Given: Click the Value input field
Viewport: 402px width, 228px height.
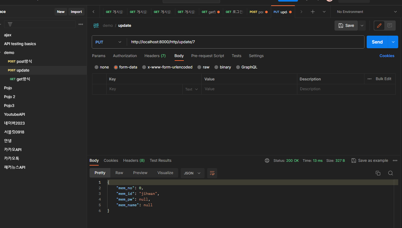Looking at the screenshot, I should tap(249, 89).
